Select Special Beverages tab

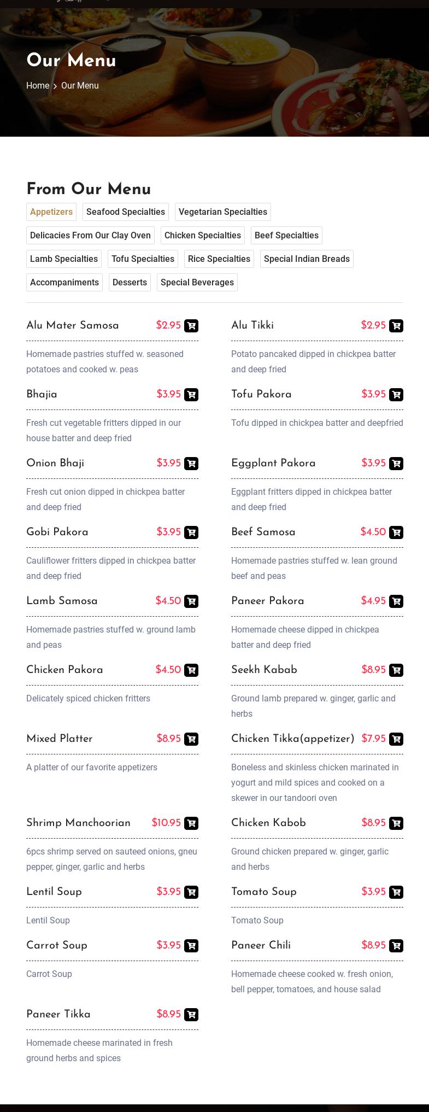(x=197, y=283)
